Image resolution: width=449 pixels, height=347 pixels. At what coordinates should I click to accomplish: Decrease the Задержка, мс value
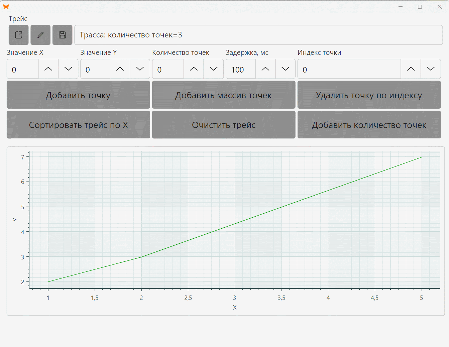point(286,69)
